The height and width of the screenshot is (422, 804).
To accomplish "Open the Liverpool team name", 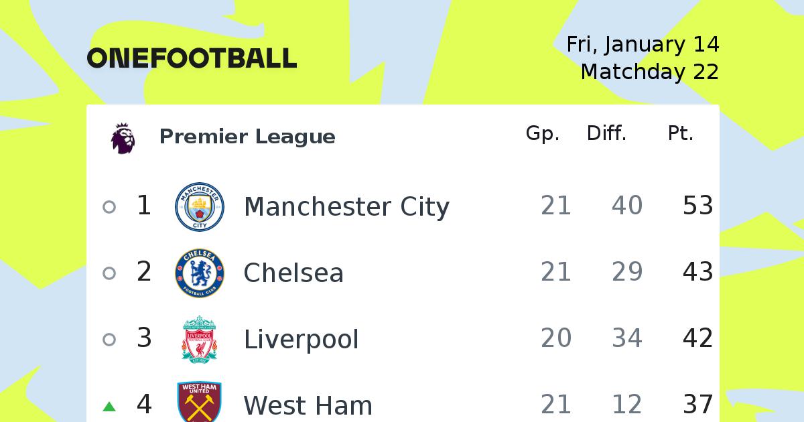I will pos(301,340).
